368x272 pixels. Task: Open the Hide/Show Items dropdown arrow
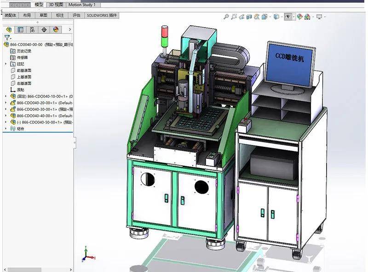click(x=293, y=17)
